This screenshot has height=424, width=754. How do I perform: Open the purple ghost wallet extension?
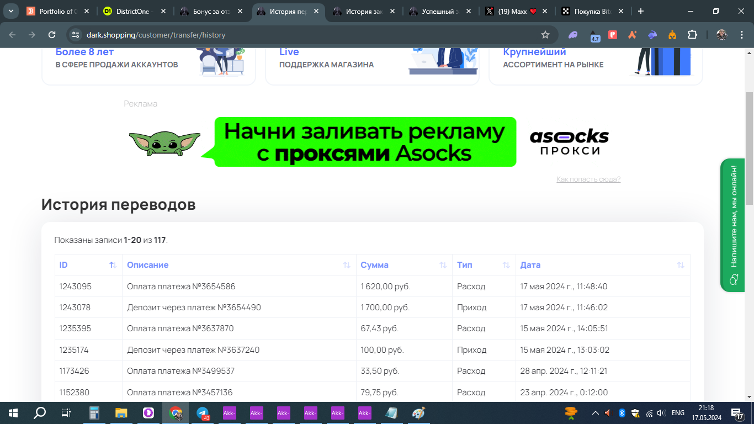coord(574,35)
